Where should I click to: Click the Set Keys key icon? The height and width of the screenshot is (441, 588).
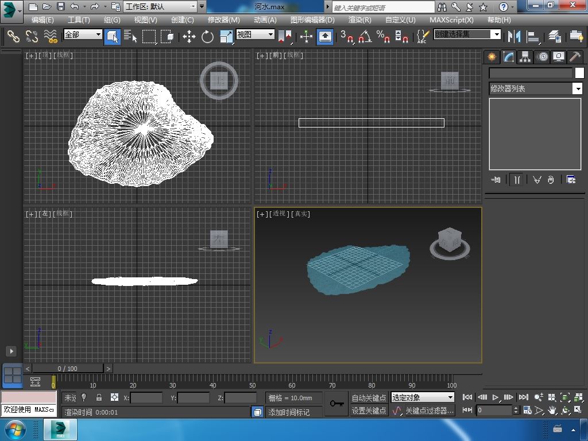pos(337,404)
